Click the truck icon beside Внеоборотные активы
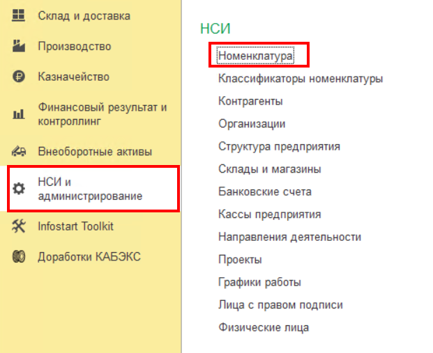433x353 pixels. coord(19,151)
